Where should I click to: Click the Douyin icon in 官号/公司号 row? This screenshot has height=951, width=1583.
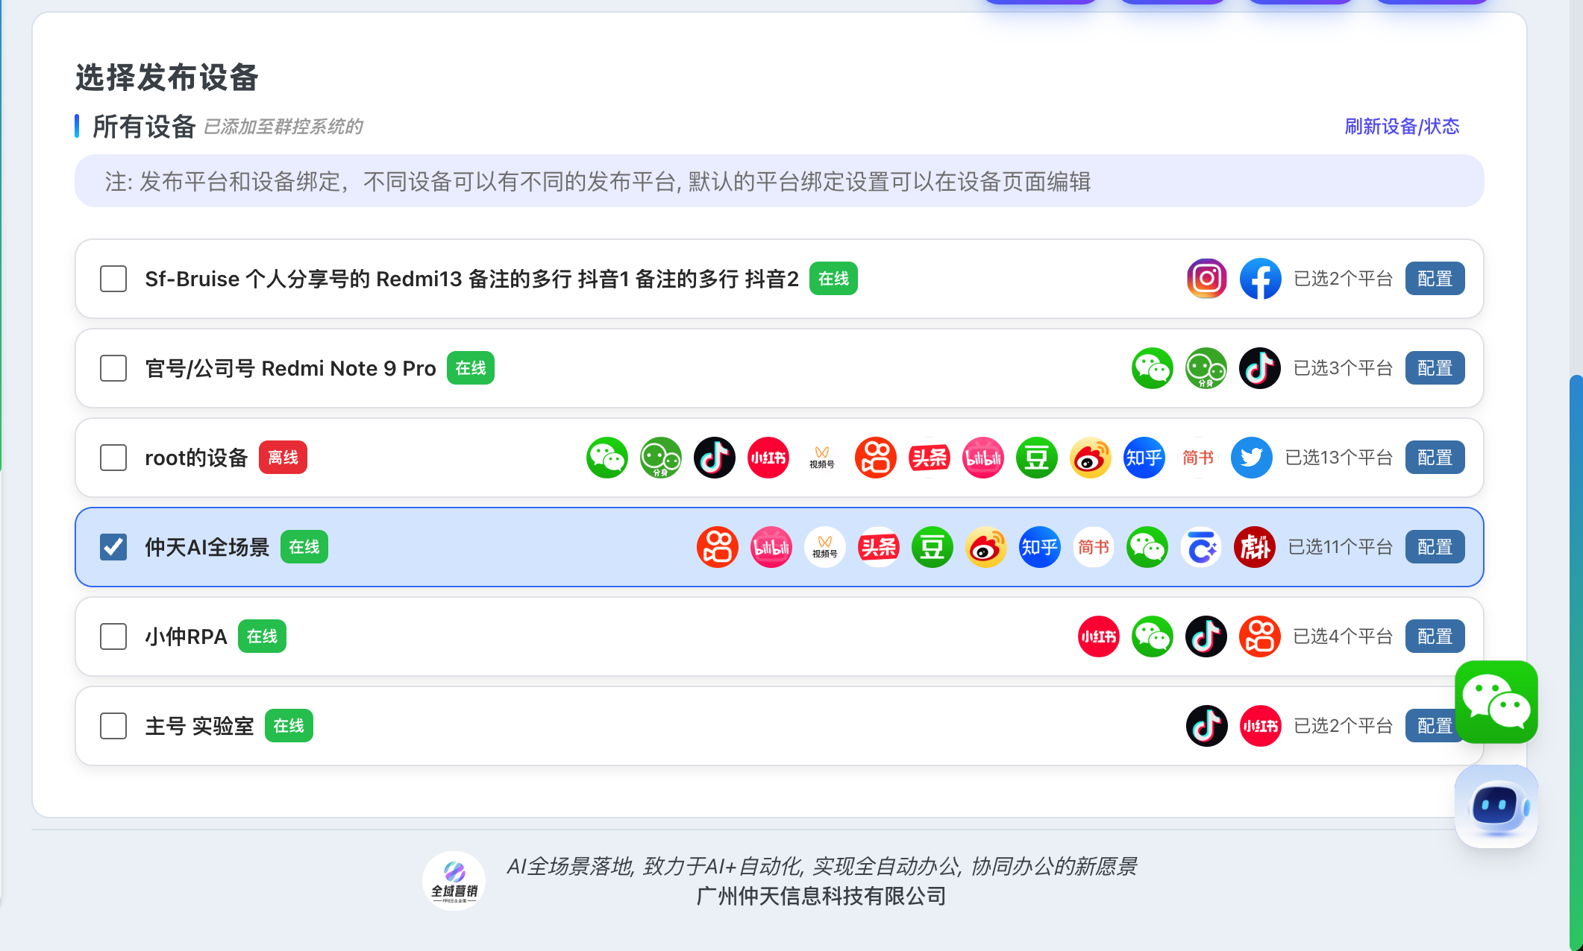coord(1260,368)
